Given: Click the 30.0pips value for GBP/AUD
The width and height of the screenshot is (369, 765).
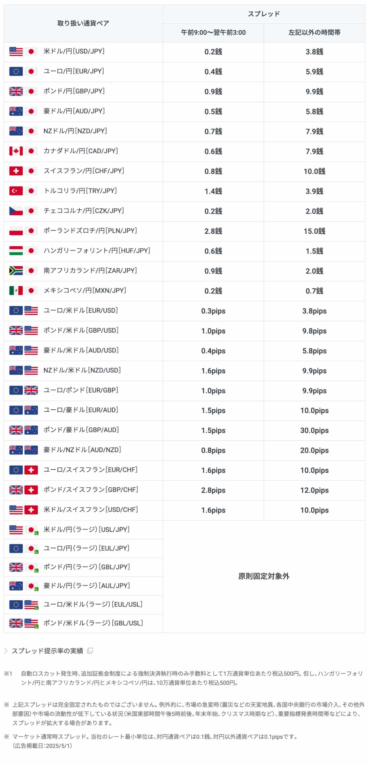Looking at the screenshot, I should (314, 430).
